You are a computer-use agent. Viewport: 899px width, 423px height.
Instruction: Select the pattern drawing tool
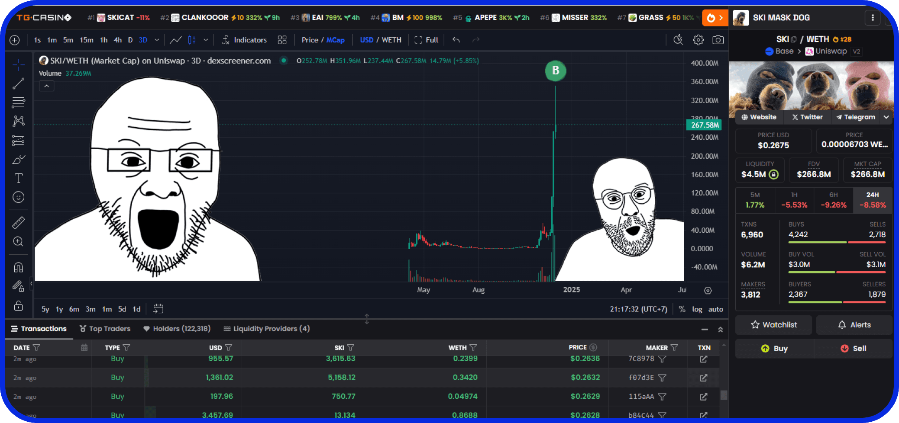18,121
